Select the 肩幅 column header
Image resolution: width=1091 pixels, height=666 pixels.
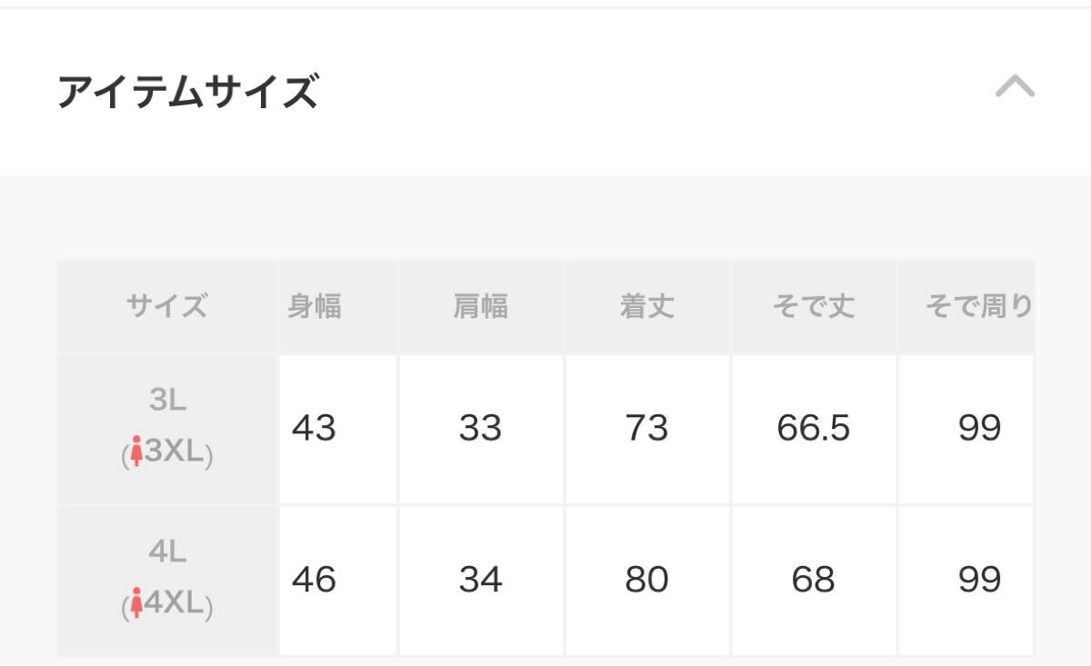click(x=480, y=307)
